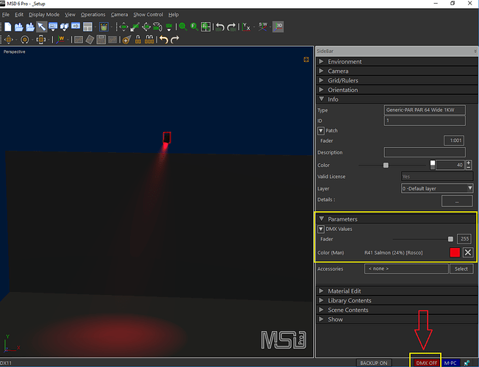Viewport: 479px width, 367px height.
Task: Click the Details ellipsis button
Action: pos(457,202)
